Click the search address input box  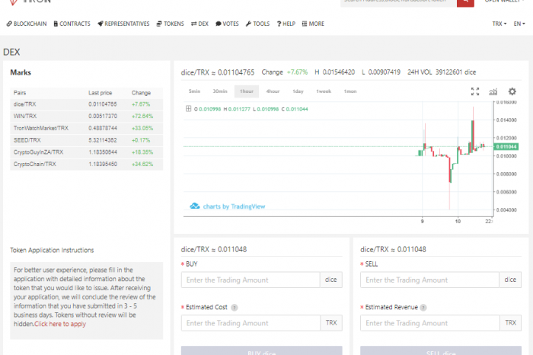pos(398,2)
